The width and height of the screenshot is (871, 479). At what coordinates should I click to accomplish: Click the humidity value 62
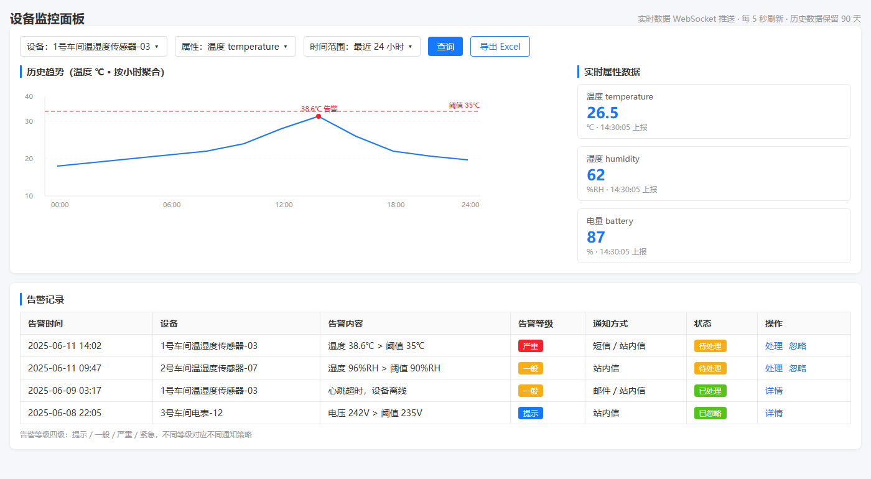[596, 175]
